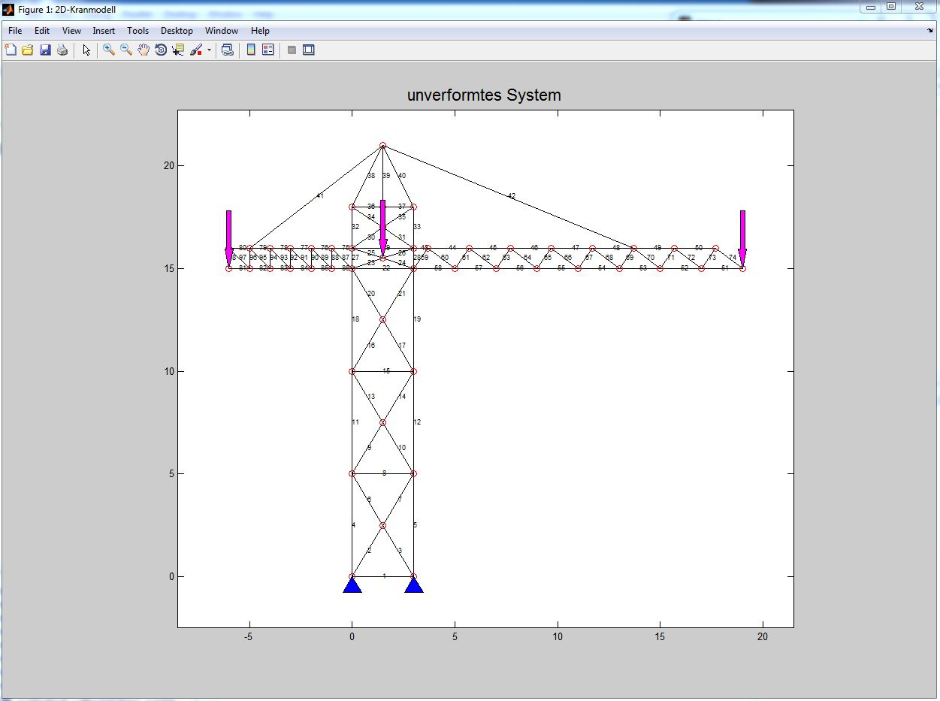
Task: Toggle the Insert Colorbar button
Action: [x=251, y=50]
